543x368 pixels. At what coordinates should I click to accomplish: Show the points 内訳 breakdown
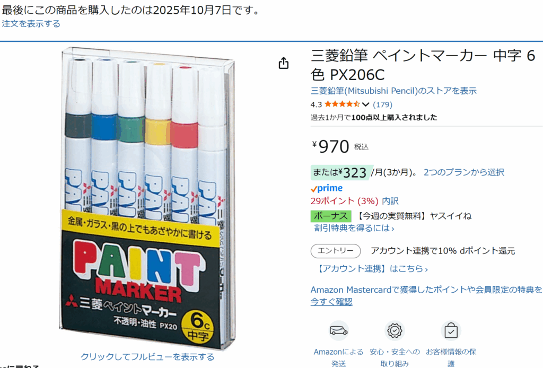(390, 201)
